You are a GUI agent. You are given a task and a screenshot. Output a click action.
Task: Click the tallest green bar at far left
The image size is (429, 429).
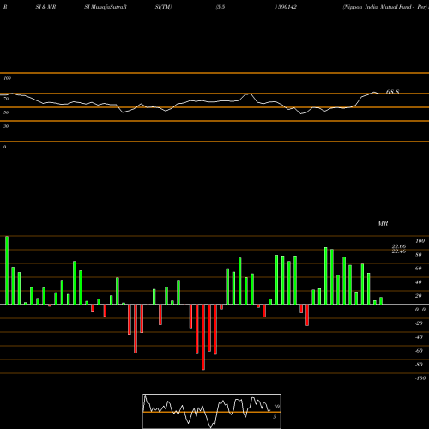(x=7, y=270)
